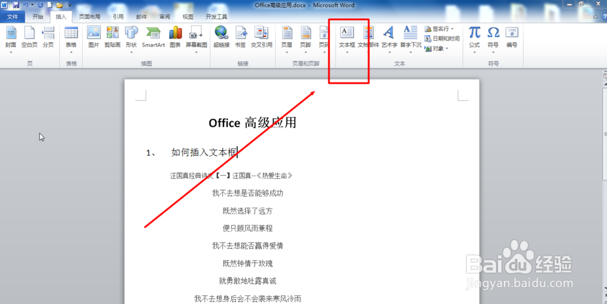Open the 邮件 (Mailings) tab
607x304 pixels.
[x=141, y=16]
